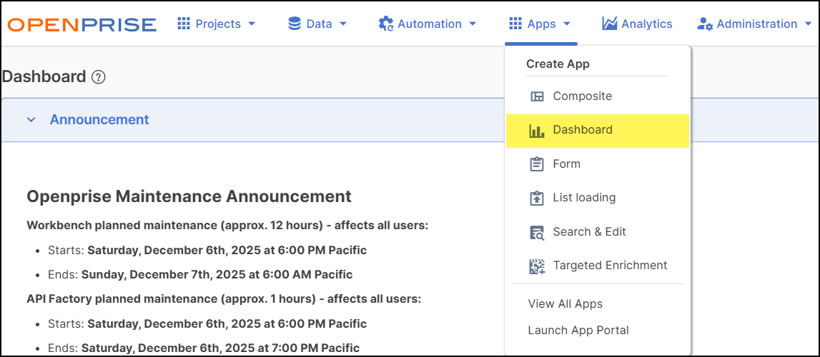Open the Administration dropdown arrow
Image resolution: width=820 pixels, height=357 pixels.
(x=809, y=24)
